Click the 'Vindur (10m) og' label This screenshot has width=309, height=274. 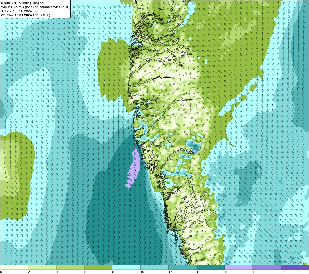coord(31,3)
